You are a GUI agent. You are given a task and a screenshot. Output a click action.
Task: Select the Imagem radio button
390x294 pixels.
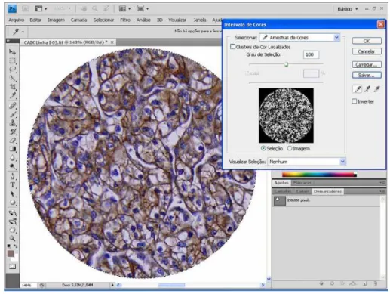[290, 148]
